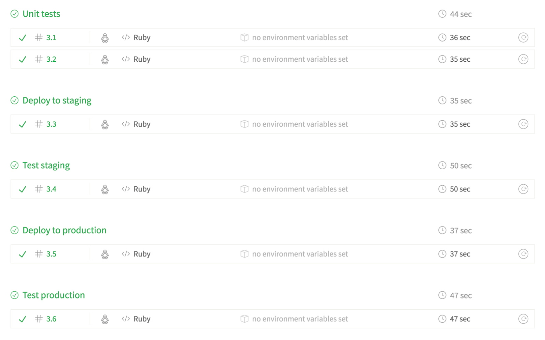Click the 3.1 job number link
This screenshot has height=340, width=545.
51,37
